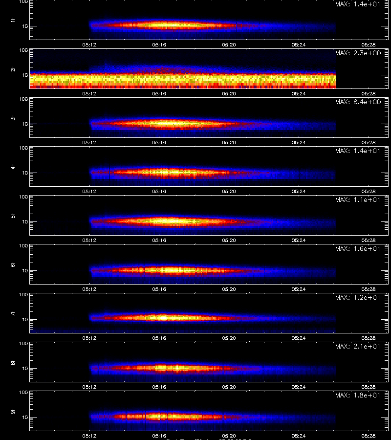Viewport: 391px width, 440px height.
Task: Click the 05:28 tick label under panel 5F
Action: click(369, 241)
